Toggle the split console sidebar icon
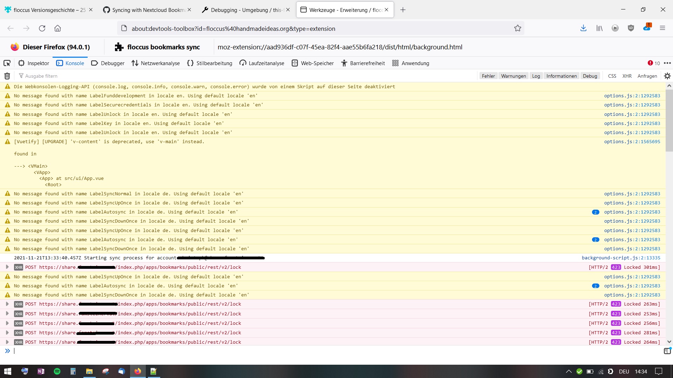 click(667, 351)
